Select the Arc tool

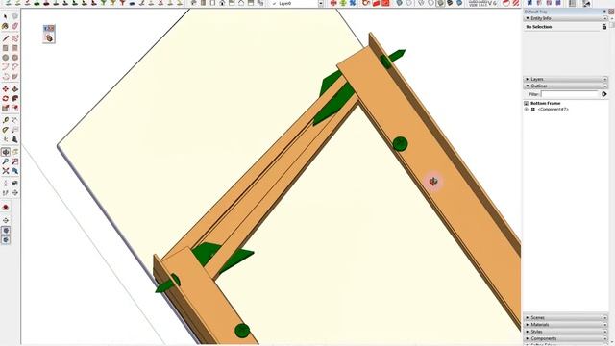coord(5,67)
